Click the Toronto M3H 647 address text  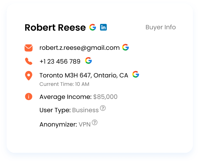[84, 76]
